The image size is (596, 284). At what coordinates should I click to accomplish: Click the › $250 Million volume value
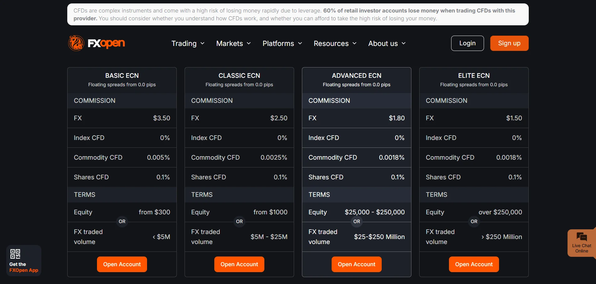pos(502,237)
